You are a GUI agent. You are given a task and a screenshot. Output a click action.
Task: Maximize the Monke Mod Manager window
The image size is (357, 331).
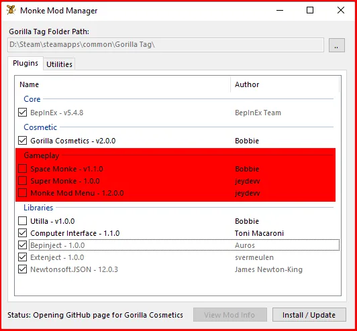coord(310,10)
